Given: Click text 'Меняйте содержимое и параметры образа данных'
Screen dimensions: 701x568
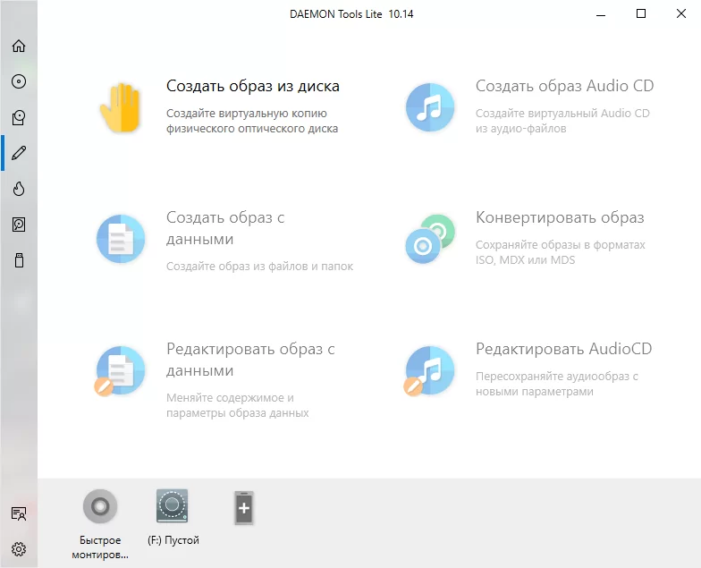Looking at the screenshot, I should (x=238, y=405).
